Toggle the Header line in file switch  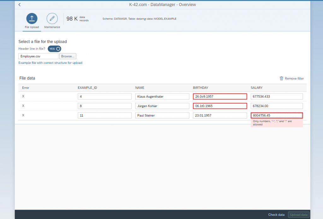click(x=54, y=49)
